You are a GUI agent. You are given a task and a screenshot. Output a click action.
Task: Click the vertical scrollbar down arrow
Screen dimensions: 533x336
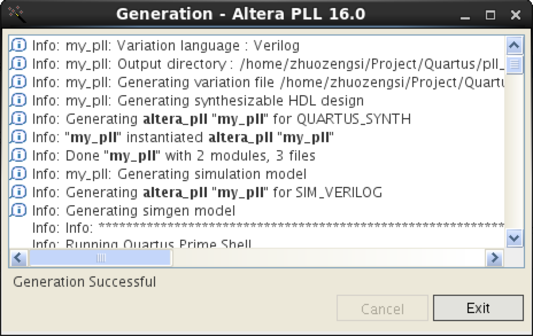(x=514, y=238)
